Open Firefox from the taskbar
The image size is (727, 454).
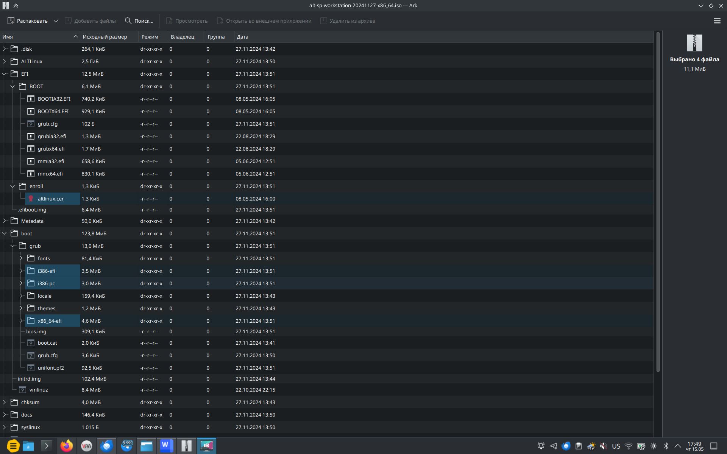(x=67, y=446)
